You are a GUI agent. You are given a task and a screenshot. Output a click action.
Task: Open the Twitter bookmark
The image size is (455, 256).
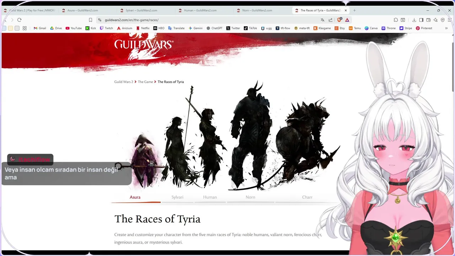[233, 28]
